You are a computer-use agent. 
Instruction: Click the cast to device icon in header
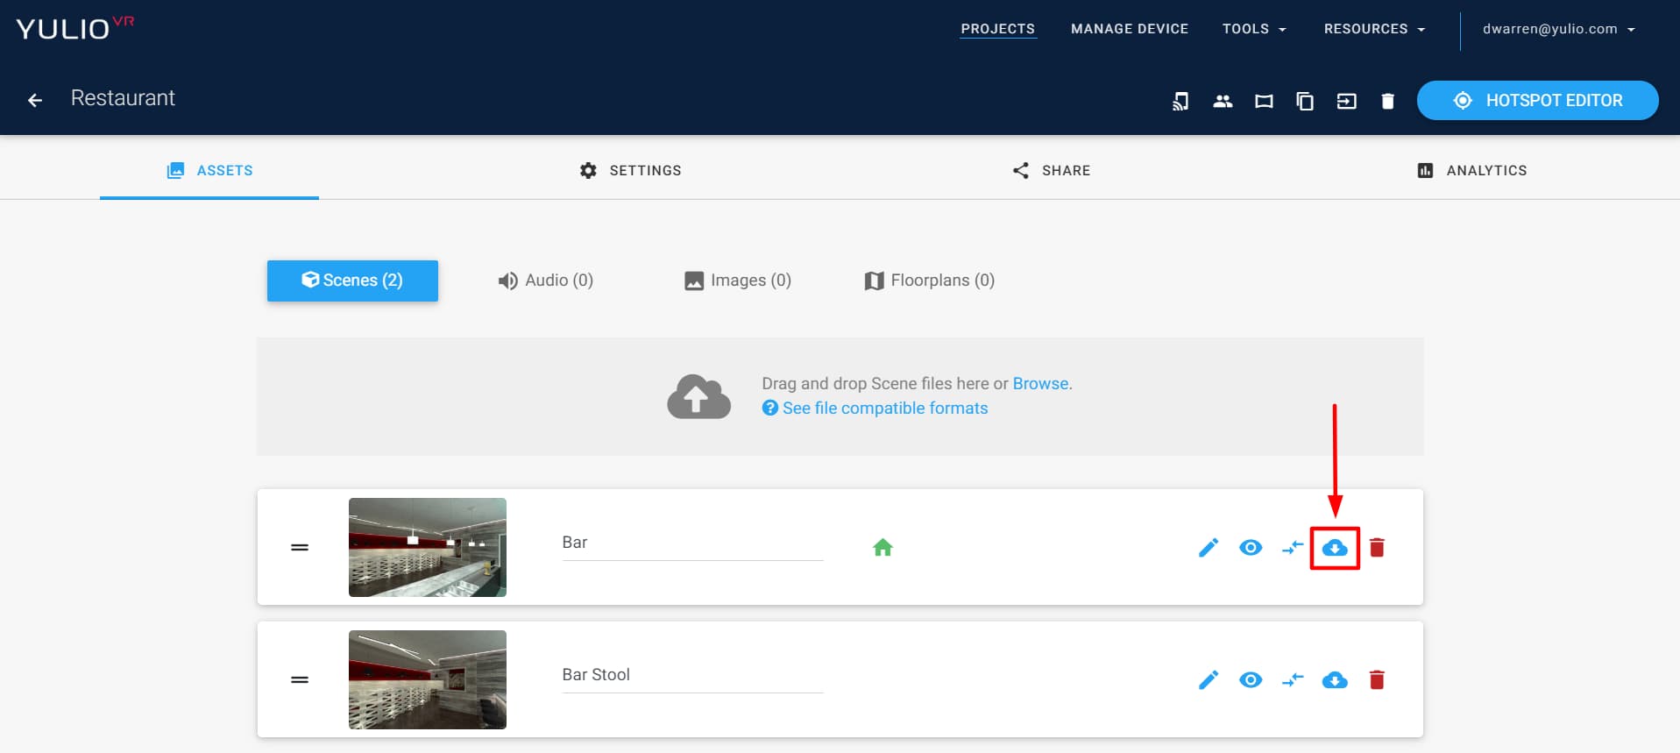[1180, 101]
